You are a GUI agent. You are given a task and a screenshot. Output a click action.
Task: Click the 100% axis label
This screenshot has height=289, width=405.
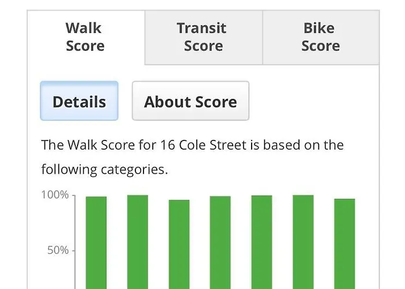coord(55,195)
